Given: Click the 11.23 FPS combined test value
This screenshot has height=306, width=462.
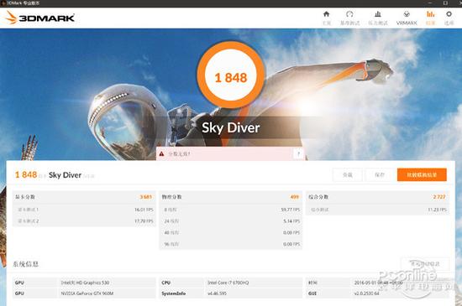Looking at the screenshot, I should click(437, 210).
